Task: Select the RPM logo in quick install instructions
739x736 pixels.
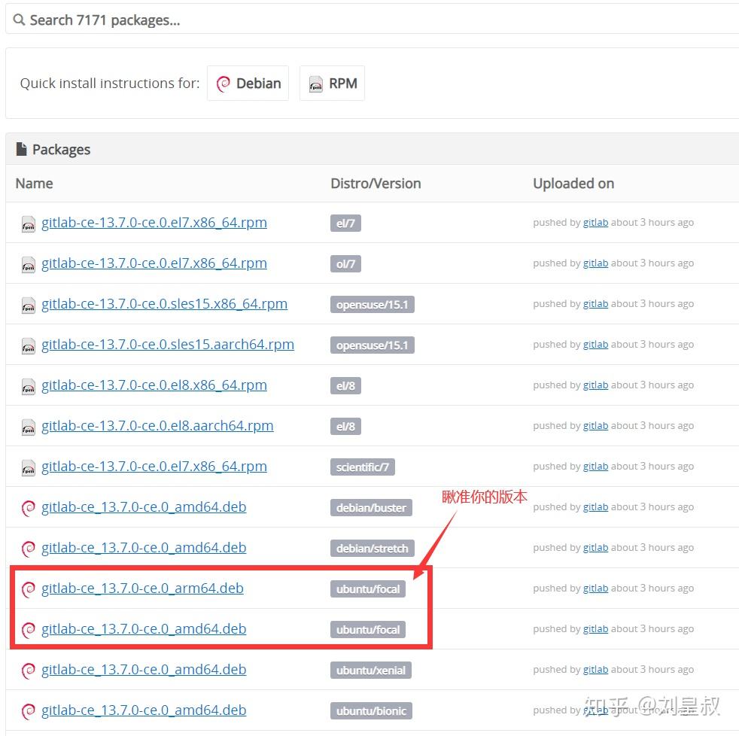Action: (x=315, y=84)
